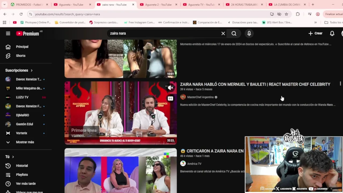
Task: Open the browser profile icon
Action: pyautogui.click(x=318, y=14)
